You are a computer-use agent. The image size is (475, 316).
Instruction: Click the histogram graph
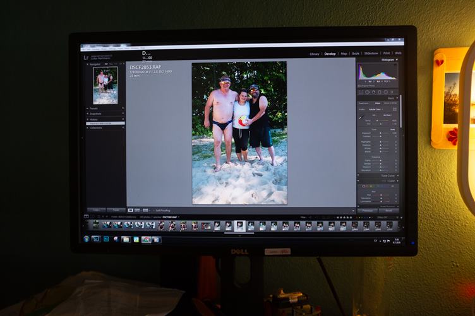coord(378,72)
